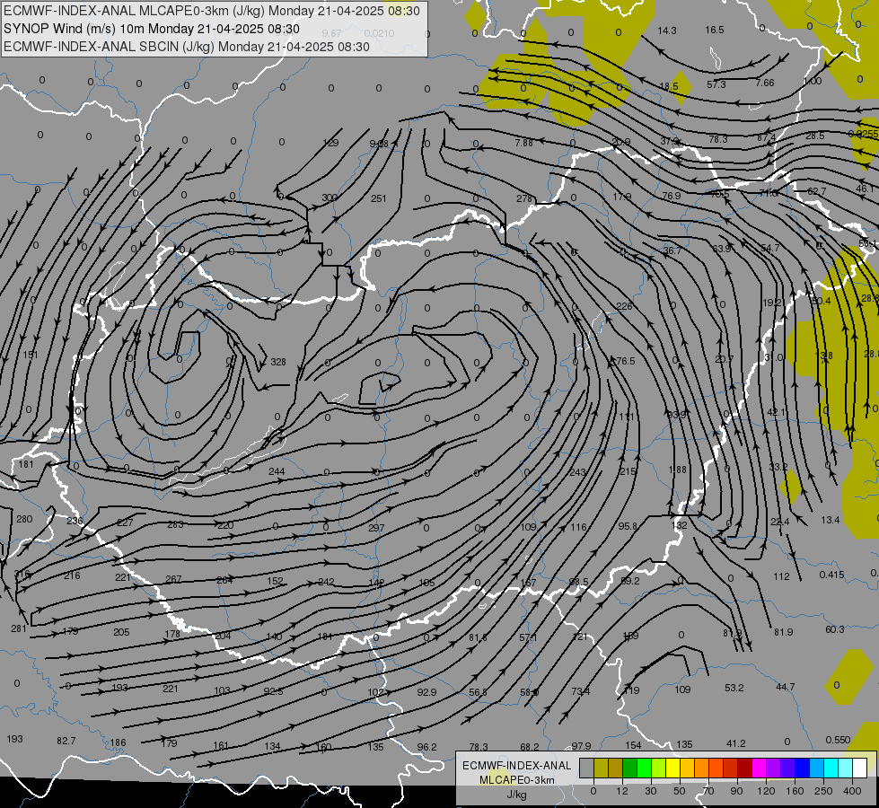Click the legend scale label 70
879x808 pixels.
(x=708, y=791)
